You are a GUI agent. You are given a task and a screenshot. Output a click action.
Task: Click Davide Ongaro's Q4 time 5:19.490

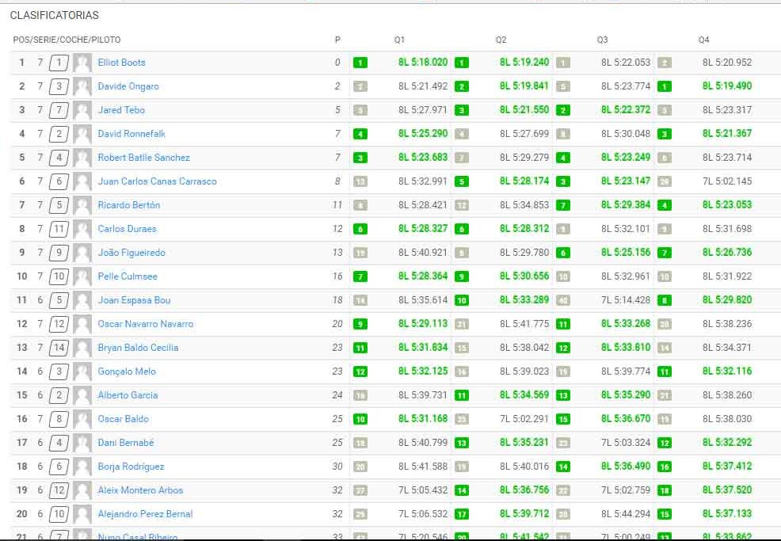click(726, 86)
